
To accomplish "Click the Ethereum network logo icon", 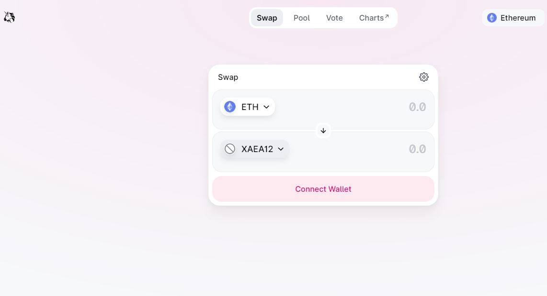I will coord(492,18).
